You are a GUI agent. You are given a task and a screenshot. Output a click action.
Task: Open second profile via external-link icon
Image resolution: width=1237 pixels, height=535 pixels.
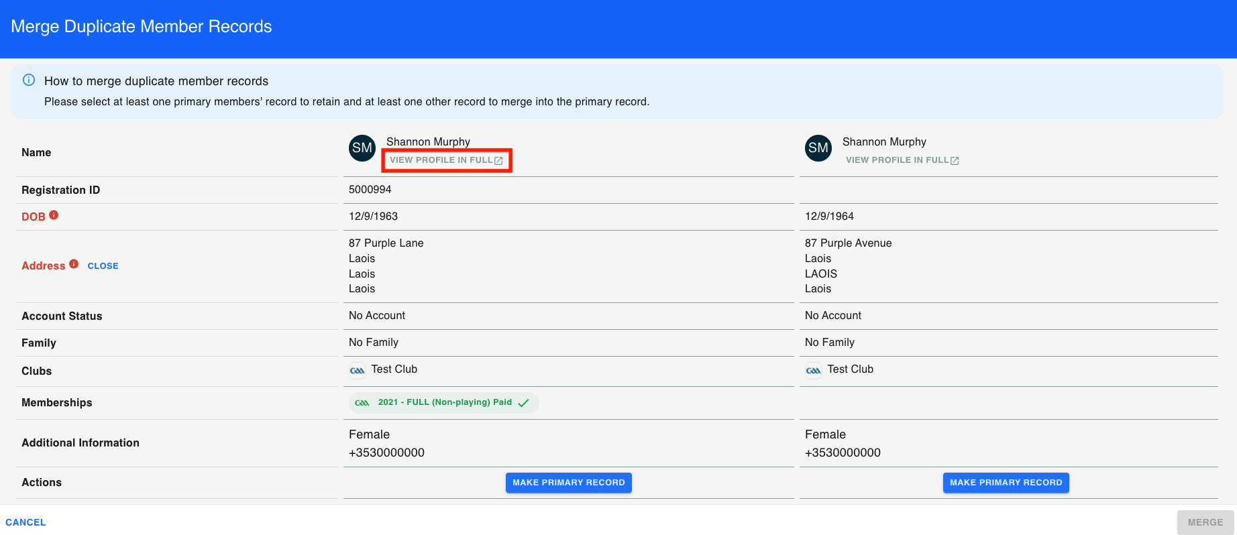tap(955, 161)
